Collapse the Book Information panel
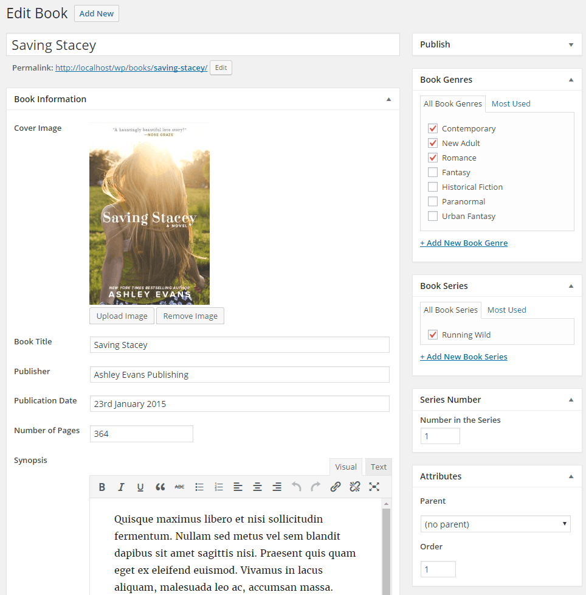 (388, 99)
